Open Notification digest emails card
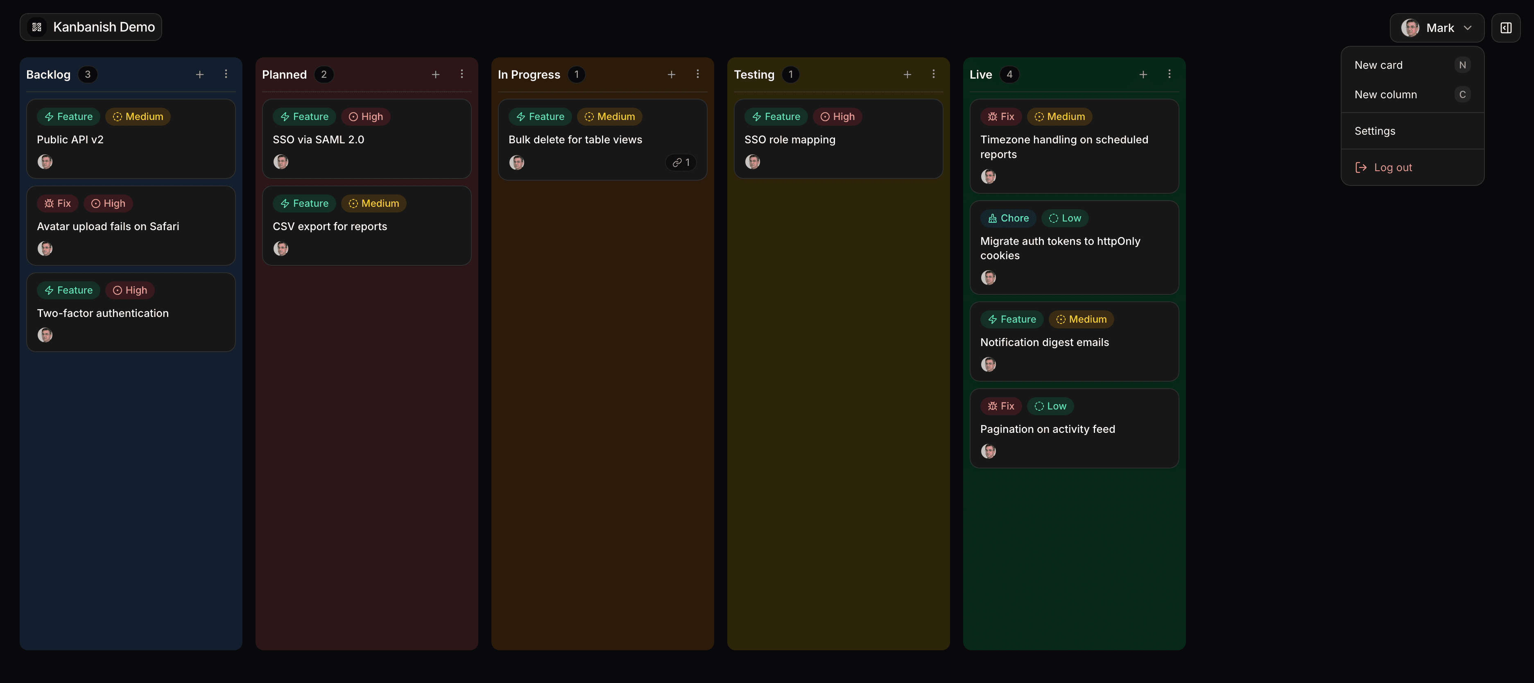 [1074, 342]
